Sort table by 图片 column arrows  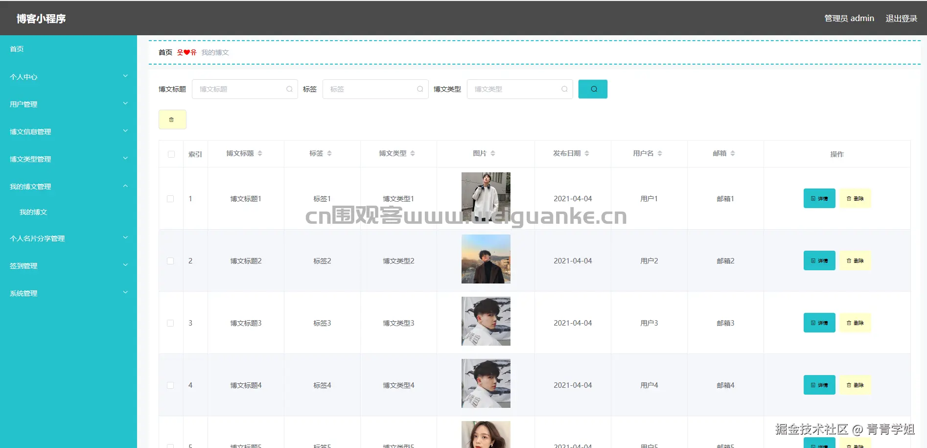[x=493, y=154]
